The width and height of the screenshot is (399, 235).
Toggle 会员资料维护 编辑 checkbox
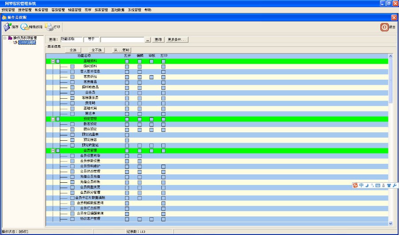[140, 166]
